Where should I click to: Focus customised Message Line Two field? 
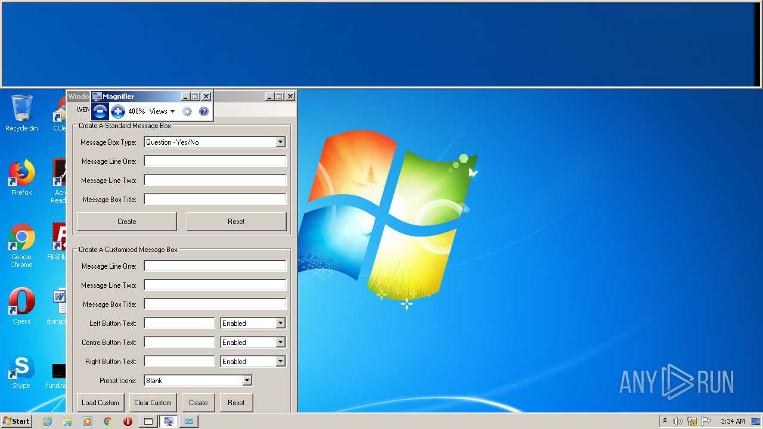(215, 285)
